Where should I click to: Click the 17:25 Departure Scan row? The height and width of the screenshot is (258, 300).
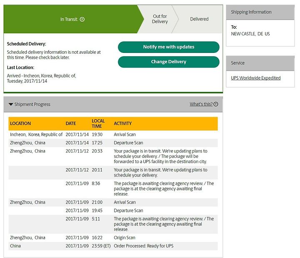(113, 143)
